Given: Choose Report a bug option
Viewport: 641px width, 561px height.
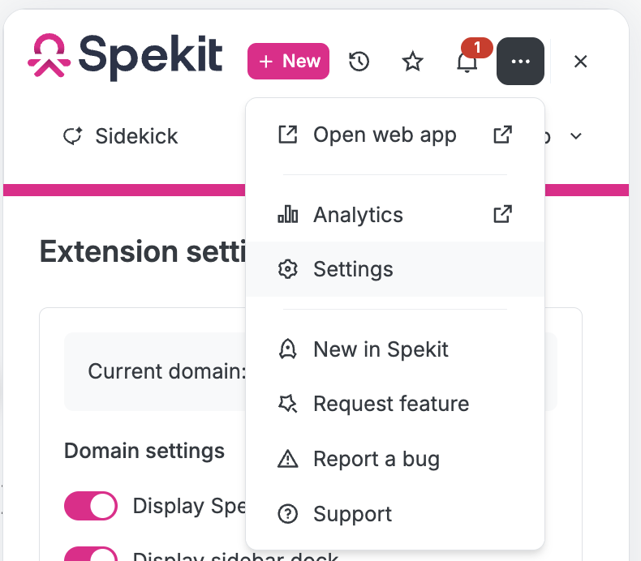Looking at the screenshot, I should [395, 459].
